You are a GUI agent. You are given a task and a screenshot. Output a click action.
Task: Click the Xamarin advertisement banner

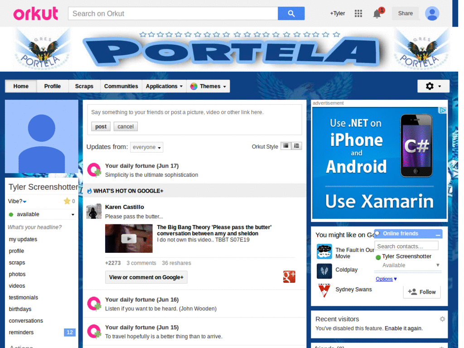[379, 163]
